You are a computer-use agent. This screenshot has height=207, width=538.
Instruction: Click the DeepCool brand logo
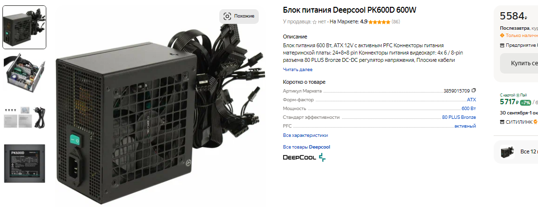click(305, 158)
